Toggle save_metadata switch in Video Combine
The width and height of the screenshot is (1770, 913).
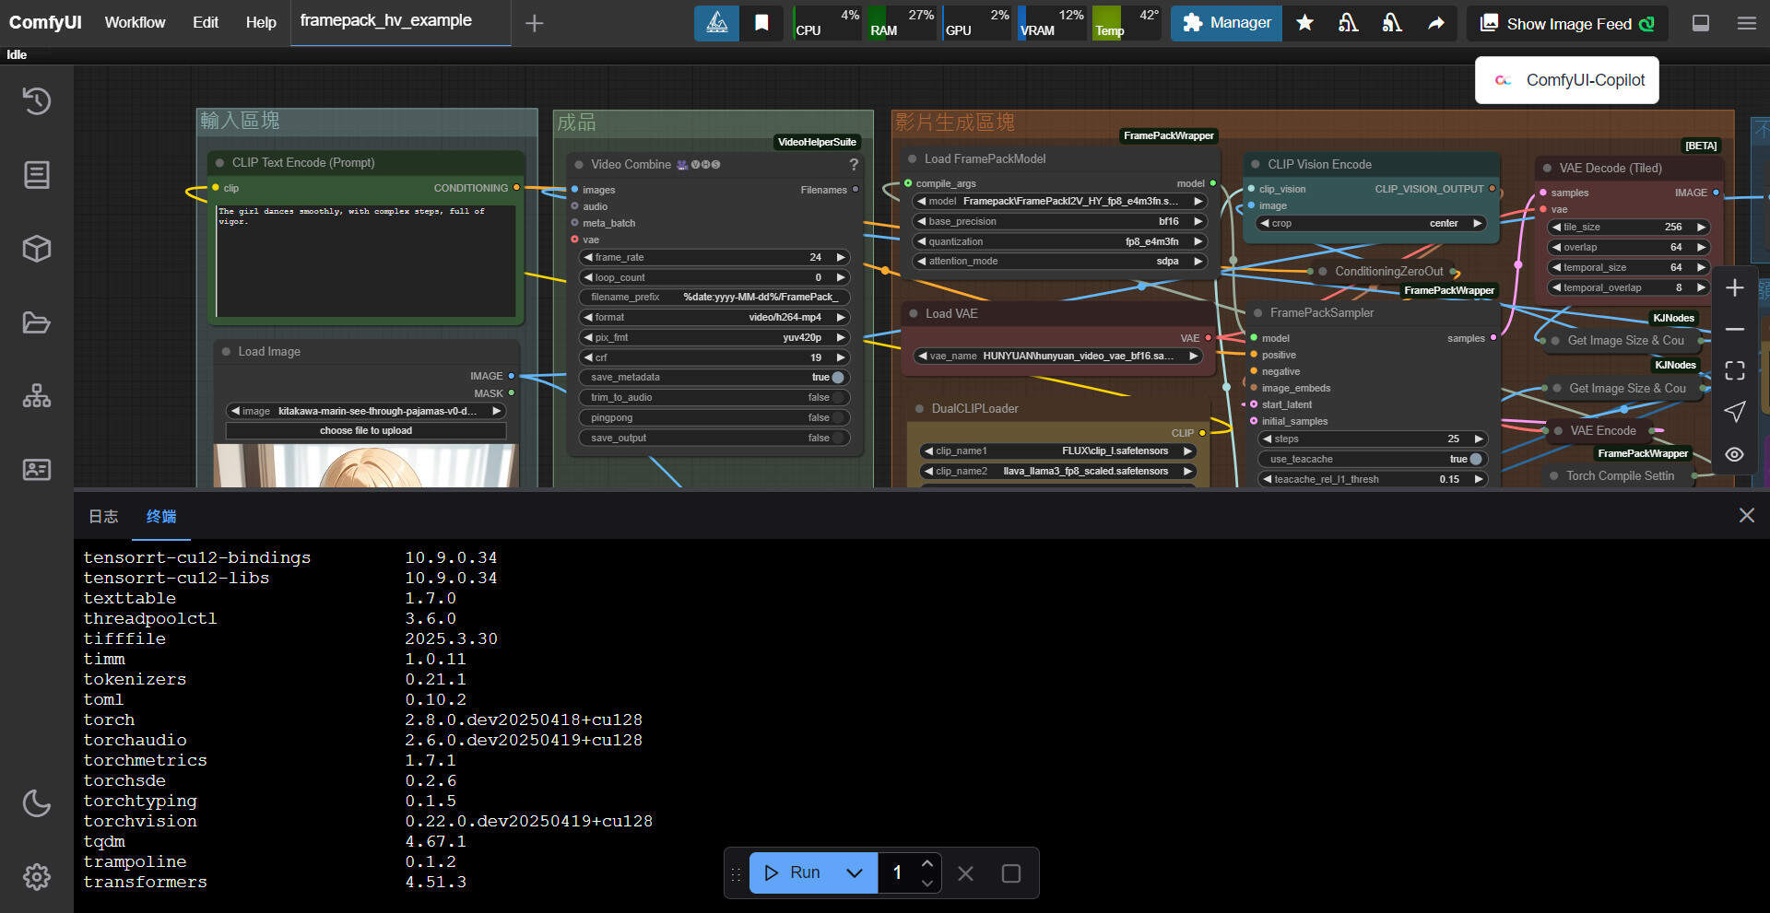(x=837, y=378)
